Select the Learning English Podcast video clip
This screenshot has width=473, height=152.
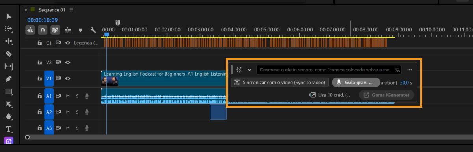[x=164, y=78]
